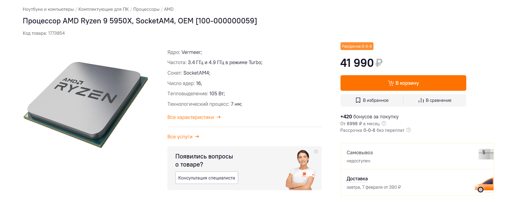Screen dimensions: 513x207
Task: Click the Консультация специалиста button
Action: (207, 178)
